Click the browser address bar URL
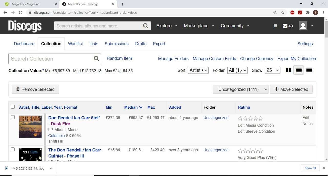Viewport: 328px width, 176px height. [x=85, y=13]
